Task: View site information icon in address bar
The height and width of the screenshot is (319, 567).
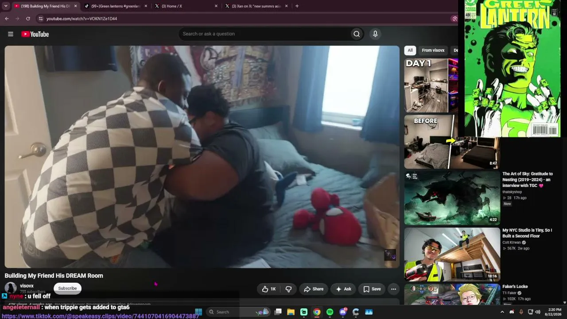Action: point(40,19)
